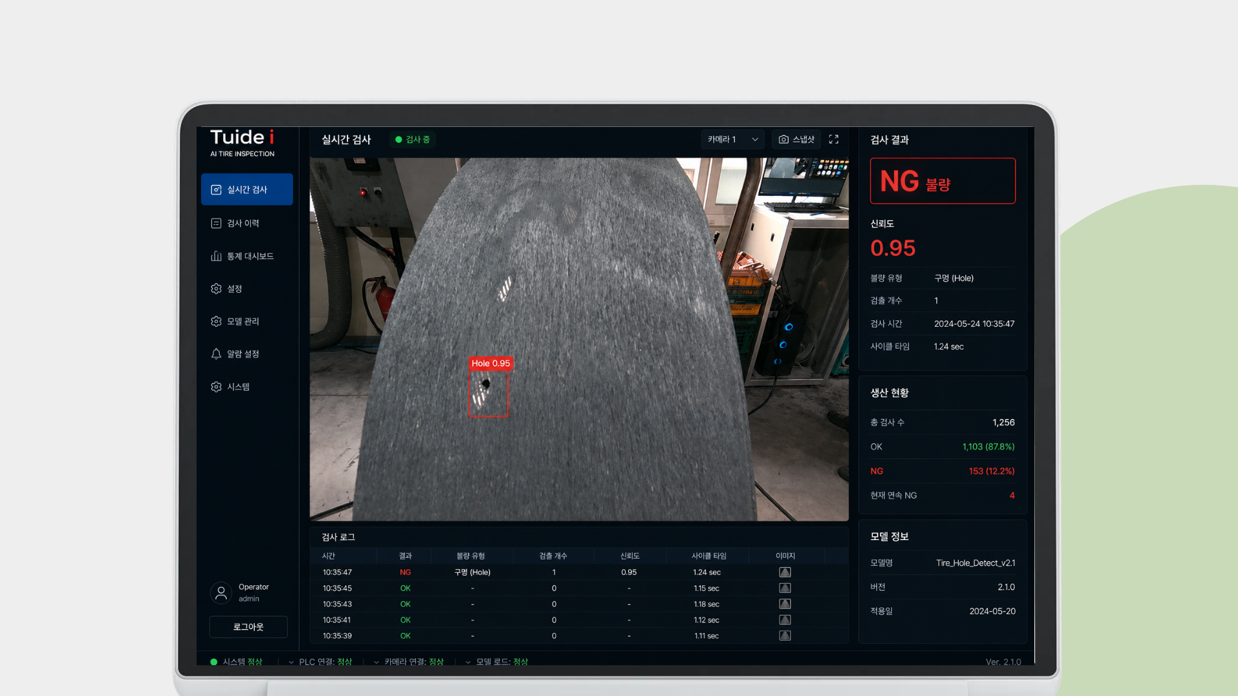
Task: Click the gear icon next to 모델 관리
Action: click(x=216, y=321)
